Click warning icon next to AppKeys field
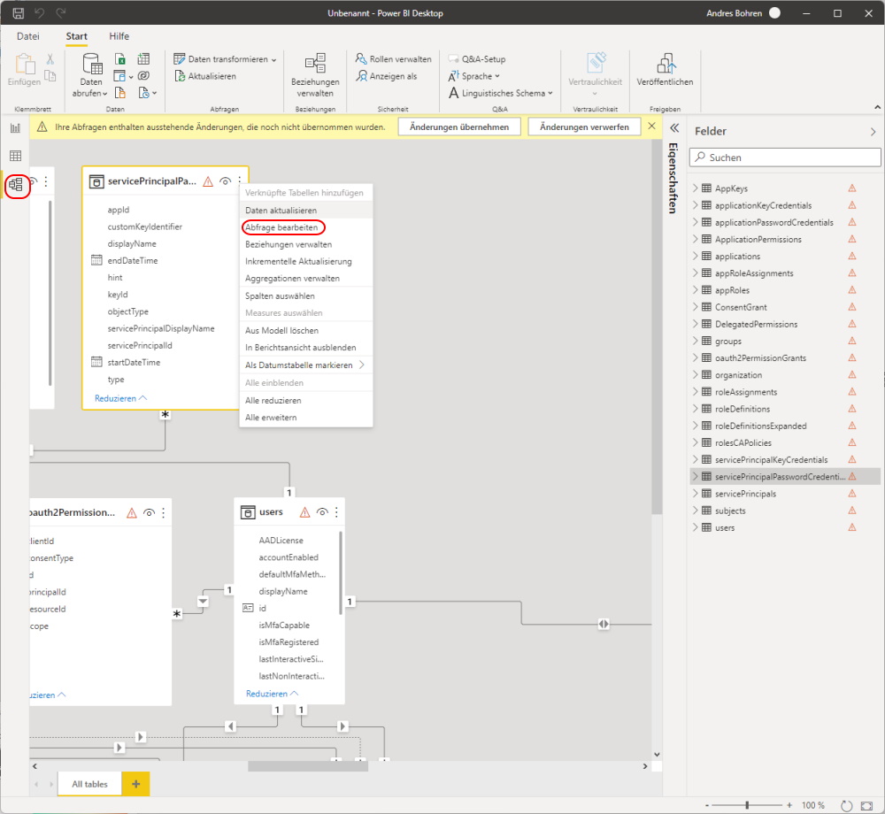Viewport: 885px width, 814px height. (x=851, y=188)
